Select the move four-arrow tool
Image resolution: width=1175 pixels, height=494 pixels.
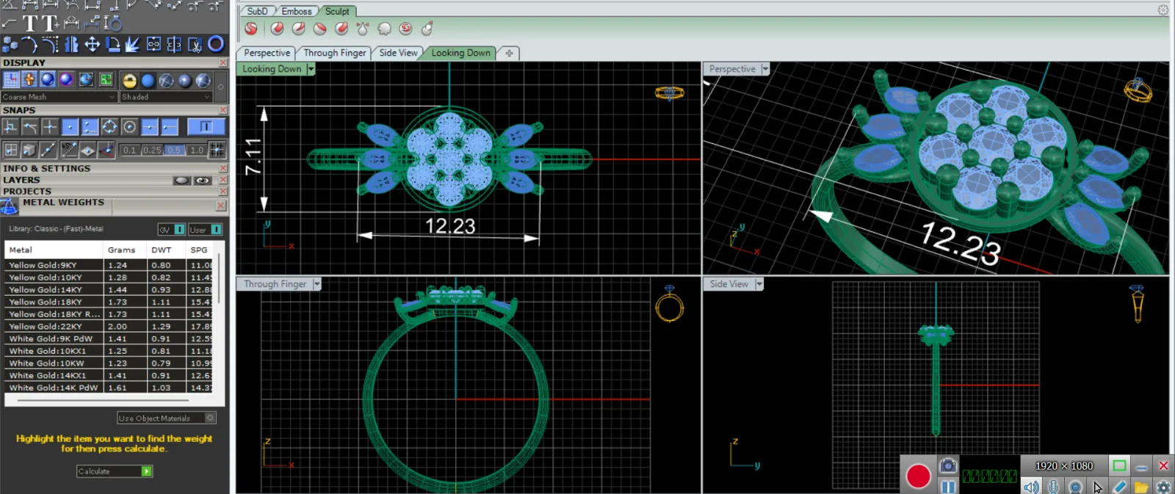coord(92,45)
